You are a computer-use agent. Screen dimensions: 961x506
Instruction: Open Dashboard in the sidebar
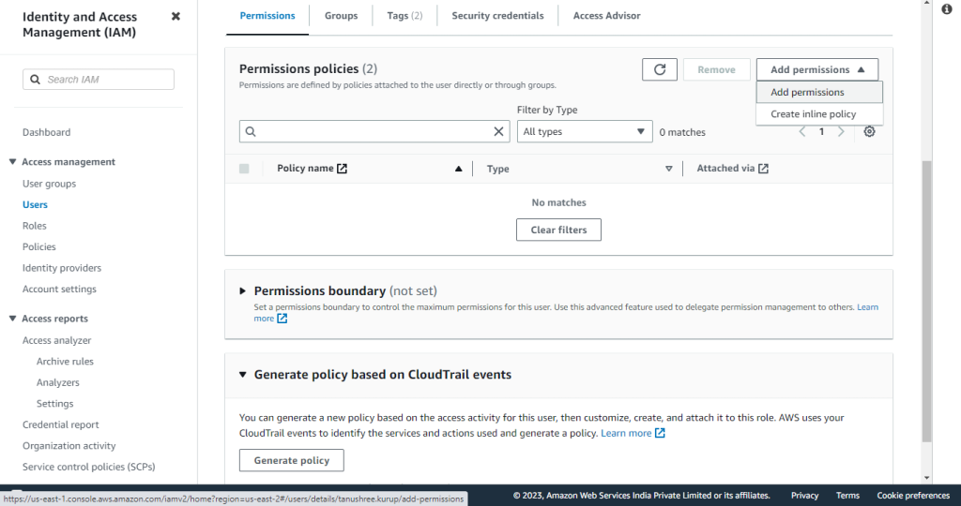[47, 132]
